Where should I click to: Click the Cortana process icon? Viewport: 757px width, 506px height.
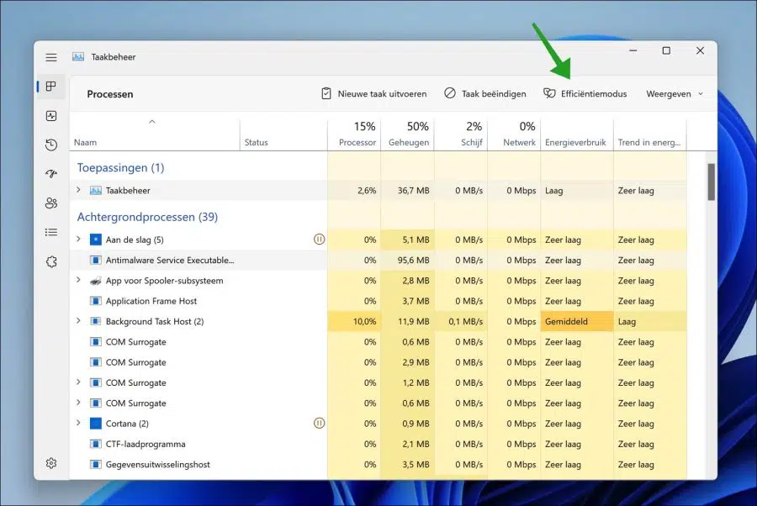pos(96,424)
